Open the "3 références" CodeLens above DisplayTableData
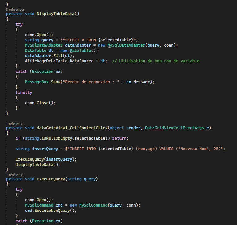The image size is (237, 225). click(x=15, y=10)
